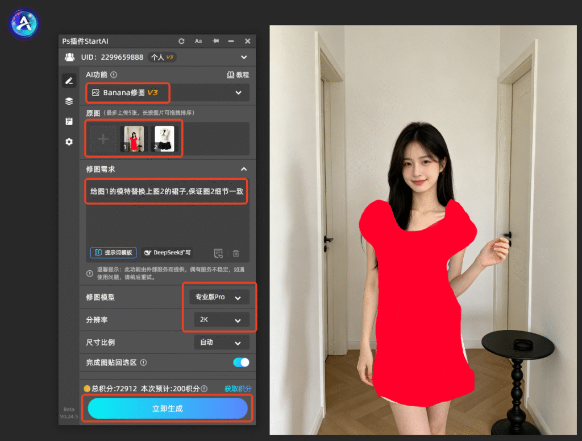Toggle the 完成图贴回选区 switch
The width and height of the screenshot is (582, 441).
click(x=241, y=362)
